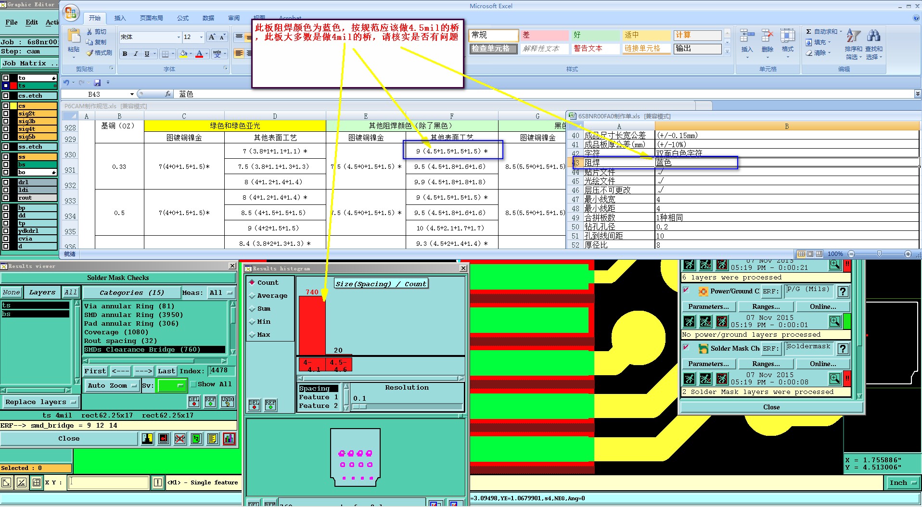922x507 pixels.
Task: Switch to the 数据 ribbon tab
Action: tap(208, 18)
